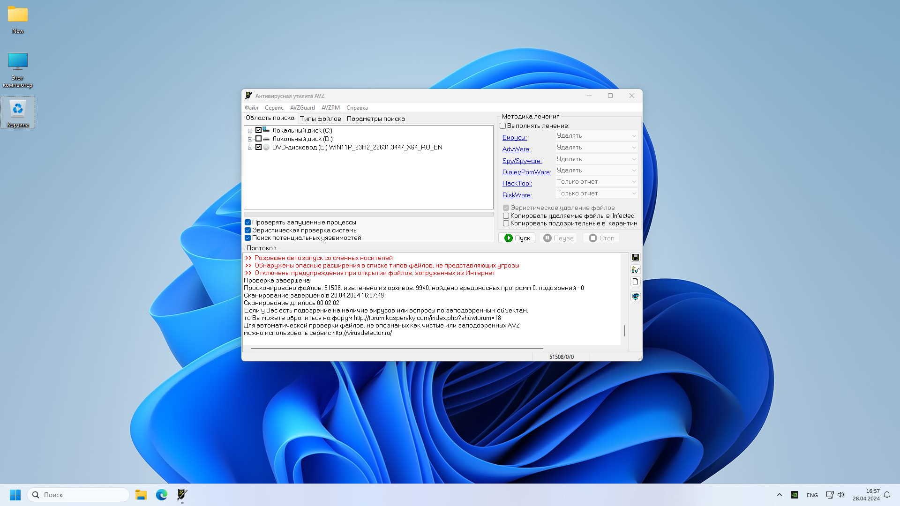The width and height of the screenshot is (900, 506).
Task: Click the protocol horizontal scrollbar
Action: (397, 348)
